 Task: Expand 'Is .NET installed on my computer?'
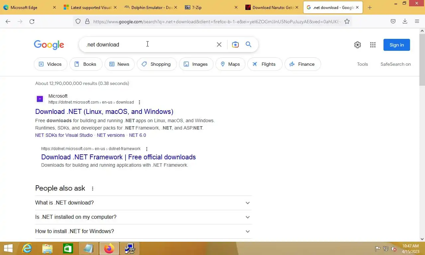pyautogui.click(x=143, y=217)
